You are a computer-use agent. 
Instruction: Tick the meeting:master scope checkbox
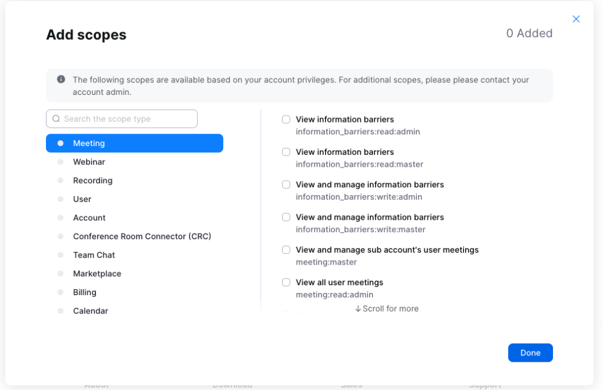286,250
